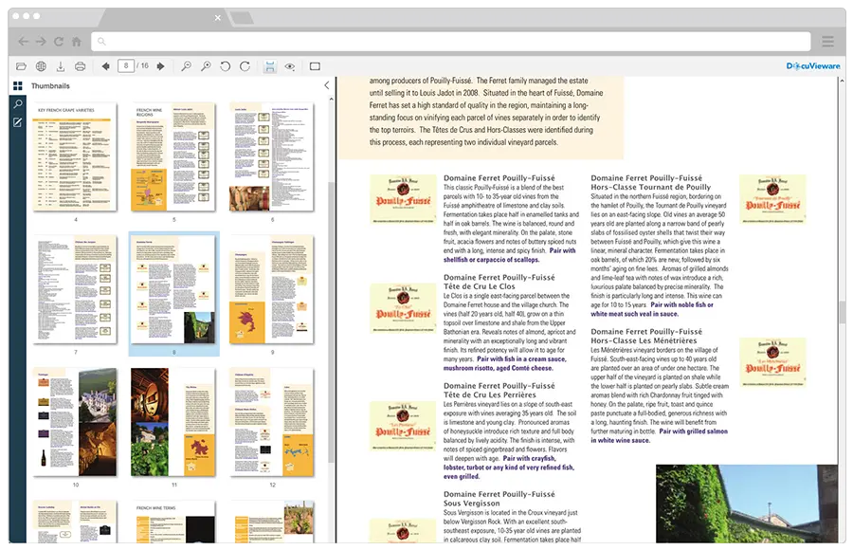Viewport: 853px width, 550px height.
Task: Click the thumbnails scrollbar up arrow
Action: click(x=332, y=100)
